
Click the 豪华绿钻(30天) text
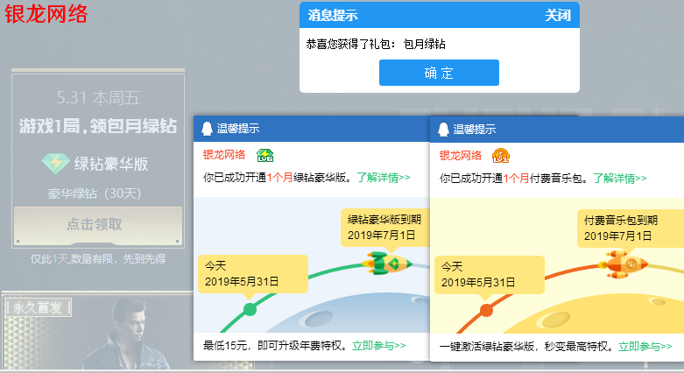95,194
